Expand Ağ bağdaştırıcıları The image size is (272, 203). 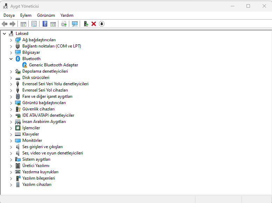[11, 40]
